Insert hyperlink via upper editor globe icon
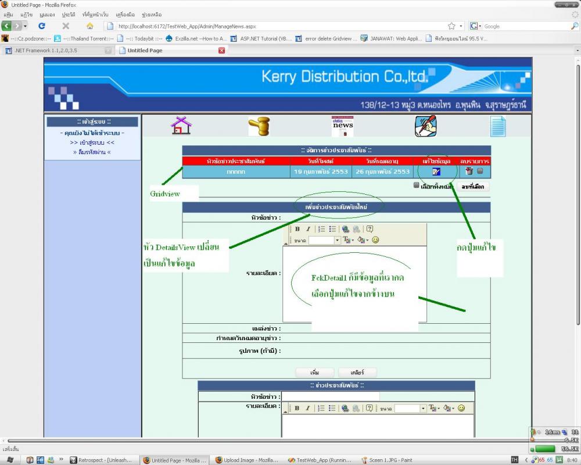 [345, 229]
